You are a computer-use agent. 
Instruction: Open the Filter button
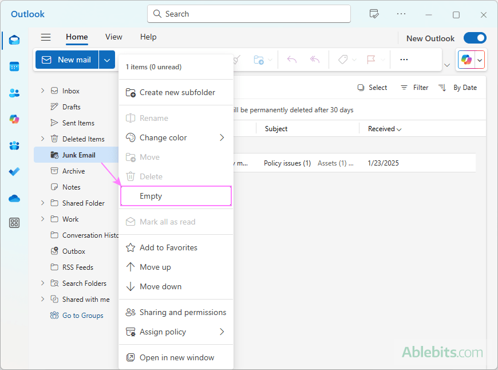coord(414,88)
